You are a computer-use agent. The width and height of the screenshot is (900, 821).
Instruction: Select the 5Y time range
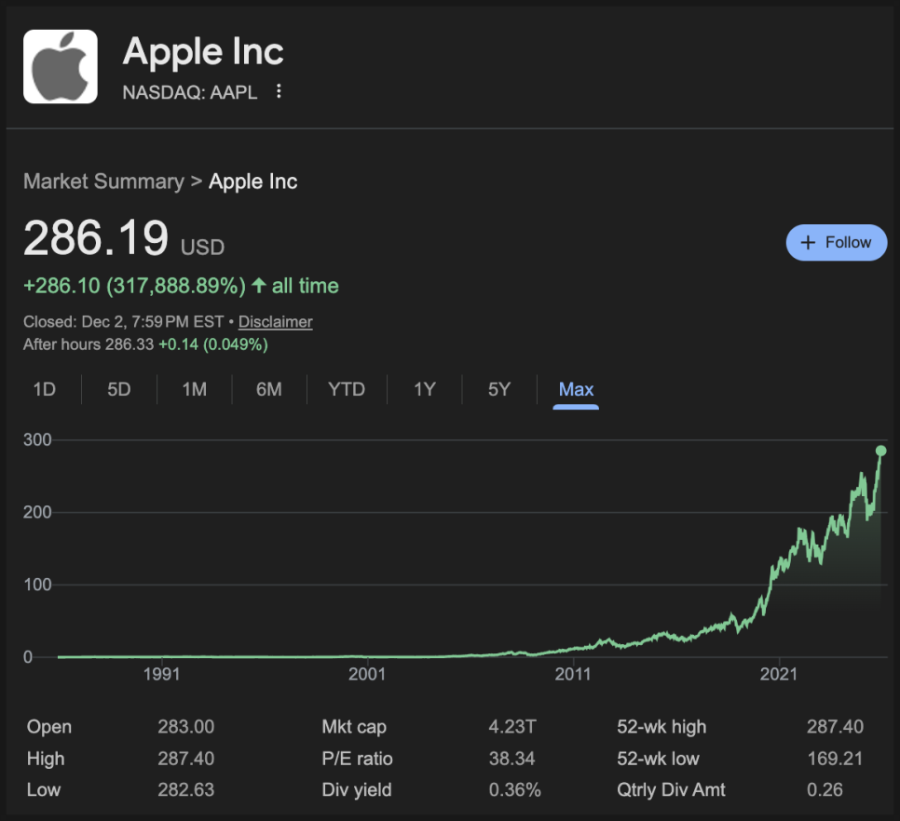[x=499, y=389]
